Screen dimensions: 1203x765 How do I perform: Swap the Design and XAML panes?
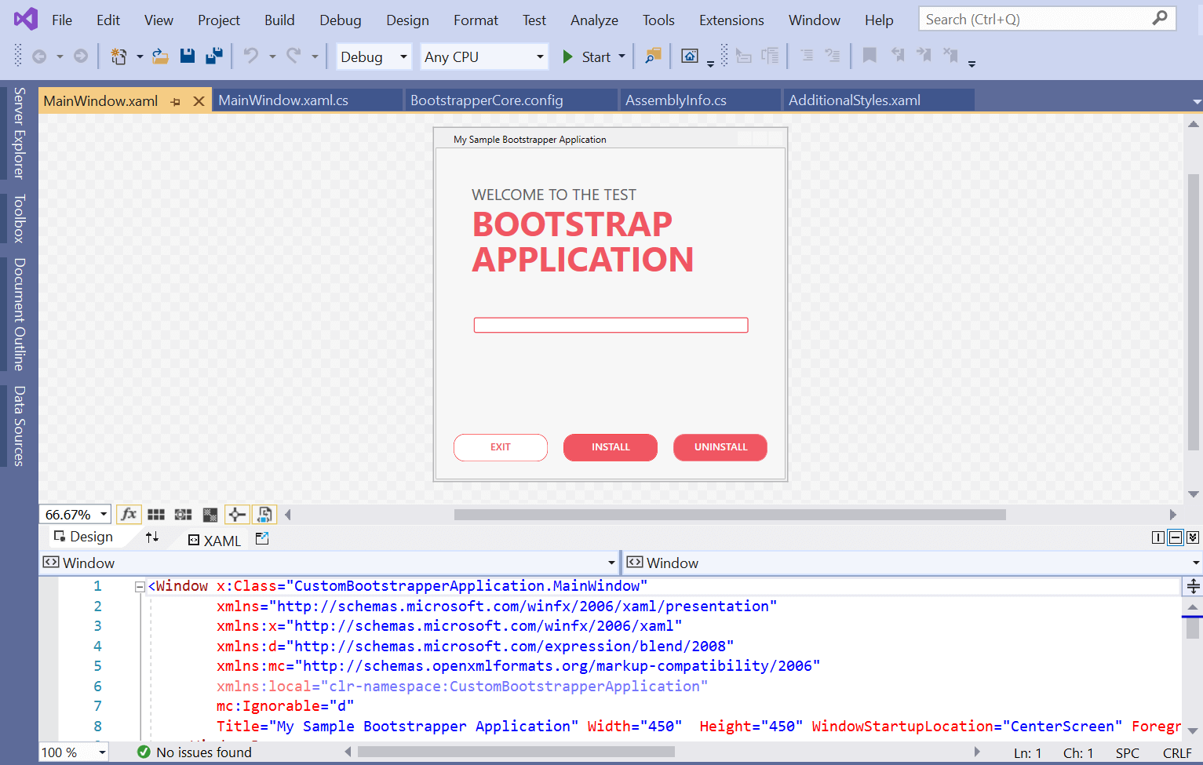point(152,537)
